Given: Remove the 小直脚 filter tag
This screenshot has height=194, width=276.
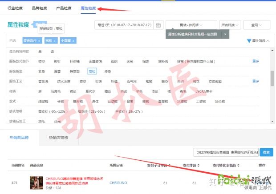Looking at the screenshot, I should coord(74,41).
